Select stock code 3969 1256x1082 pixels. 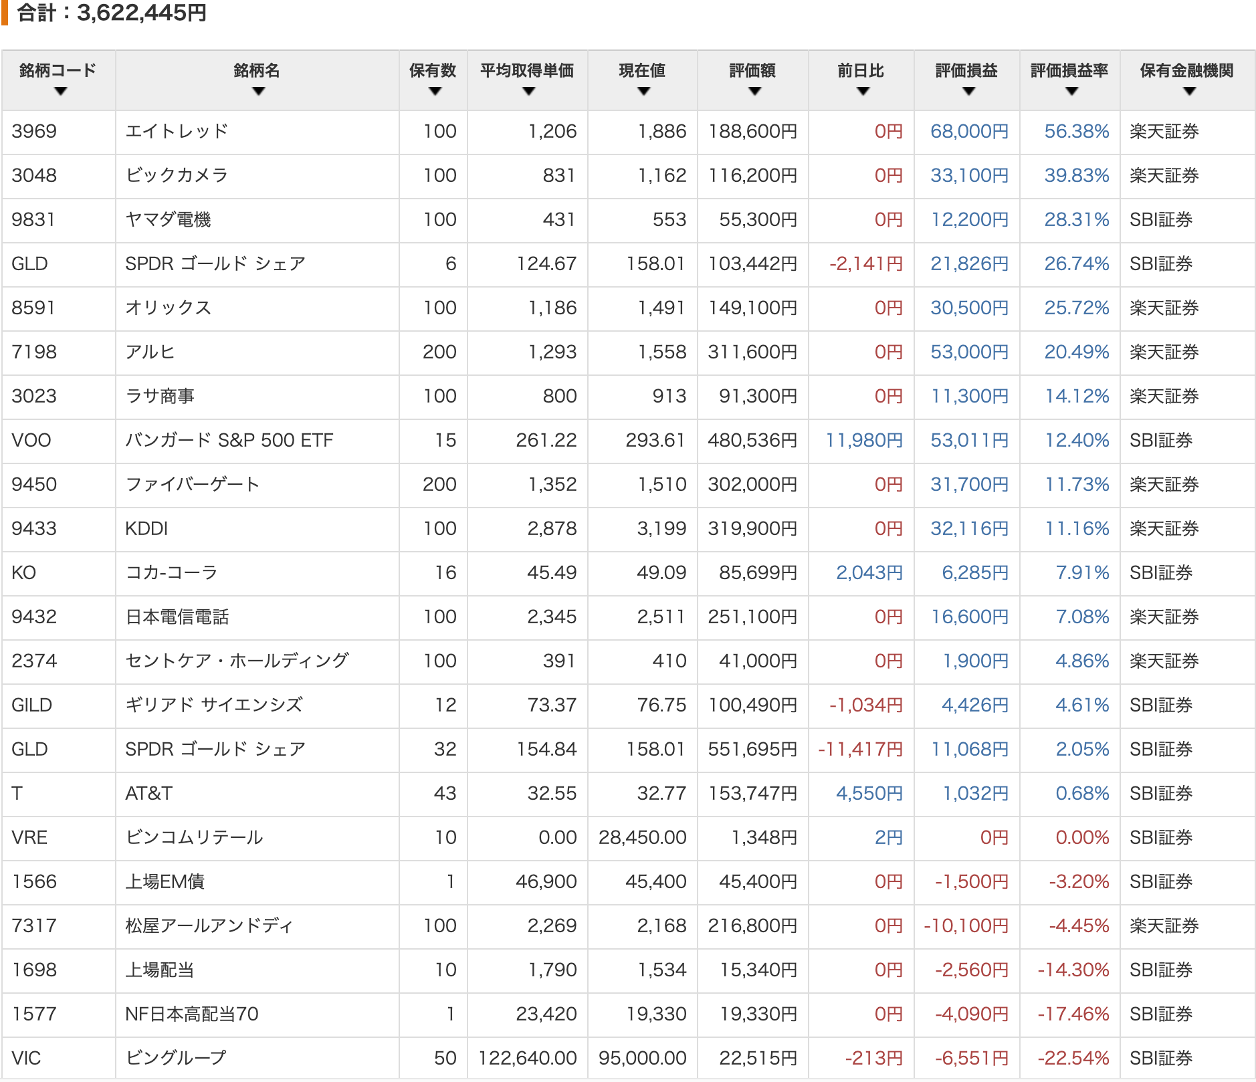pos(34,131)
